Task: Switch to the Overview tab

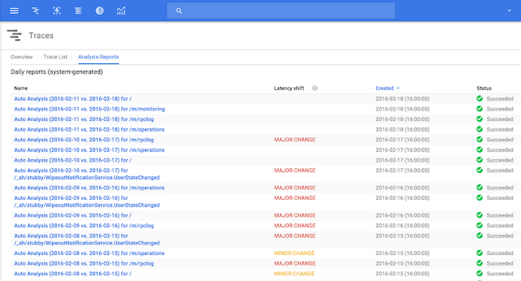Action: coord(22,56)
